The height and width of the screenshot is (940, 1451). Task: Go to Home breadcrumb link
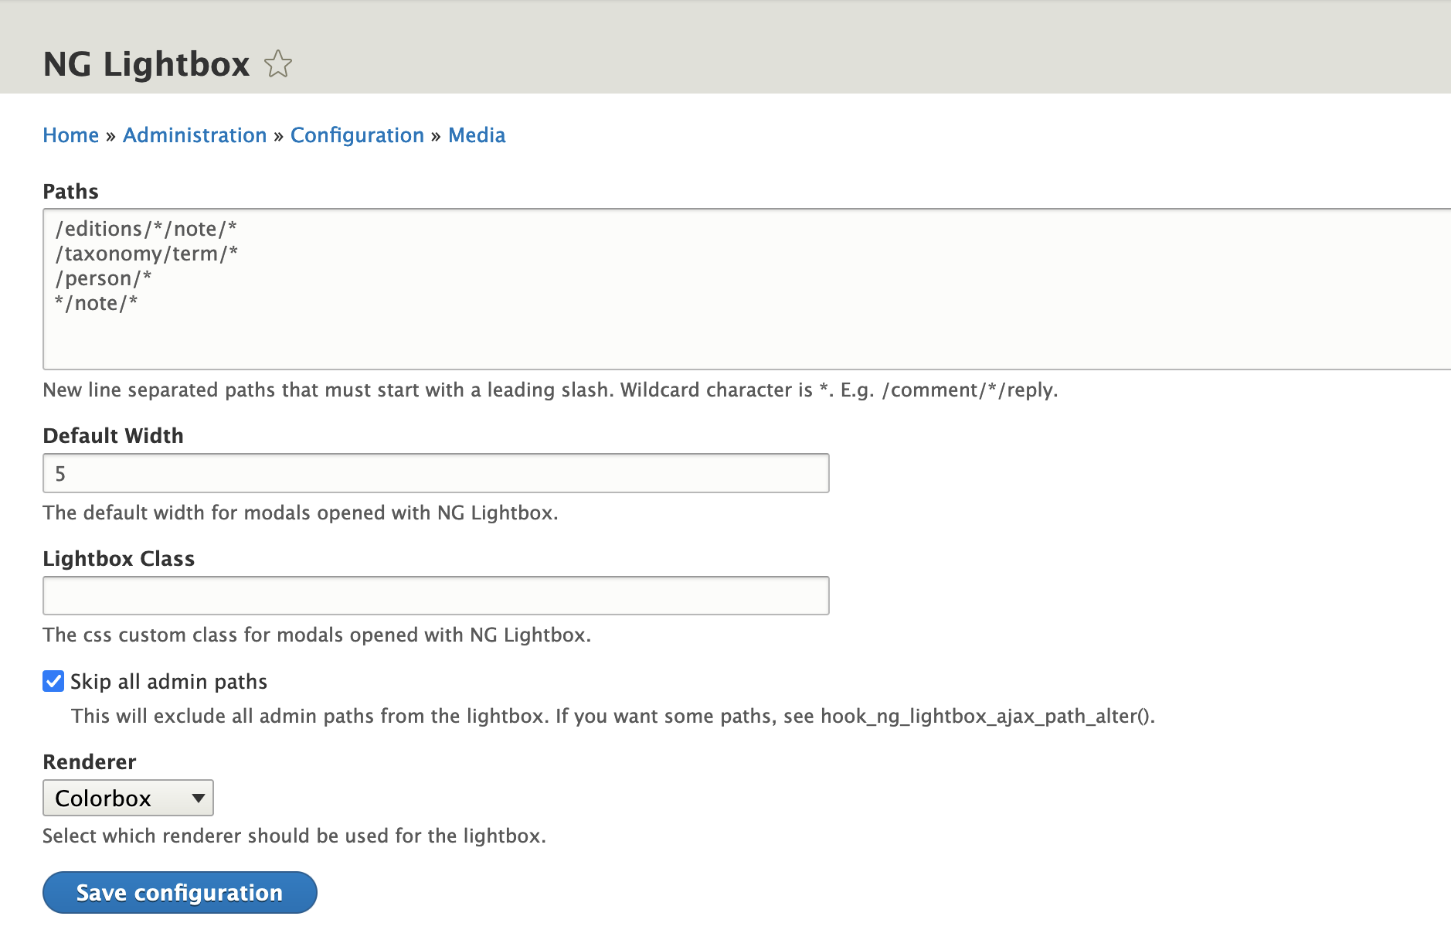coord(71,135)
